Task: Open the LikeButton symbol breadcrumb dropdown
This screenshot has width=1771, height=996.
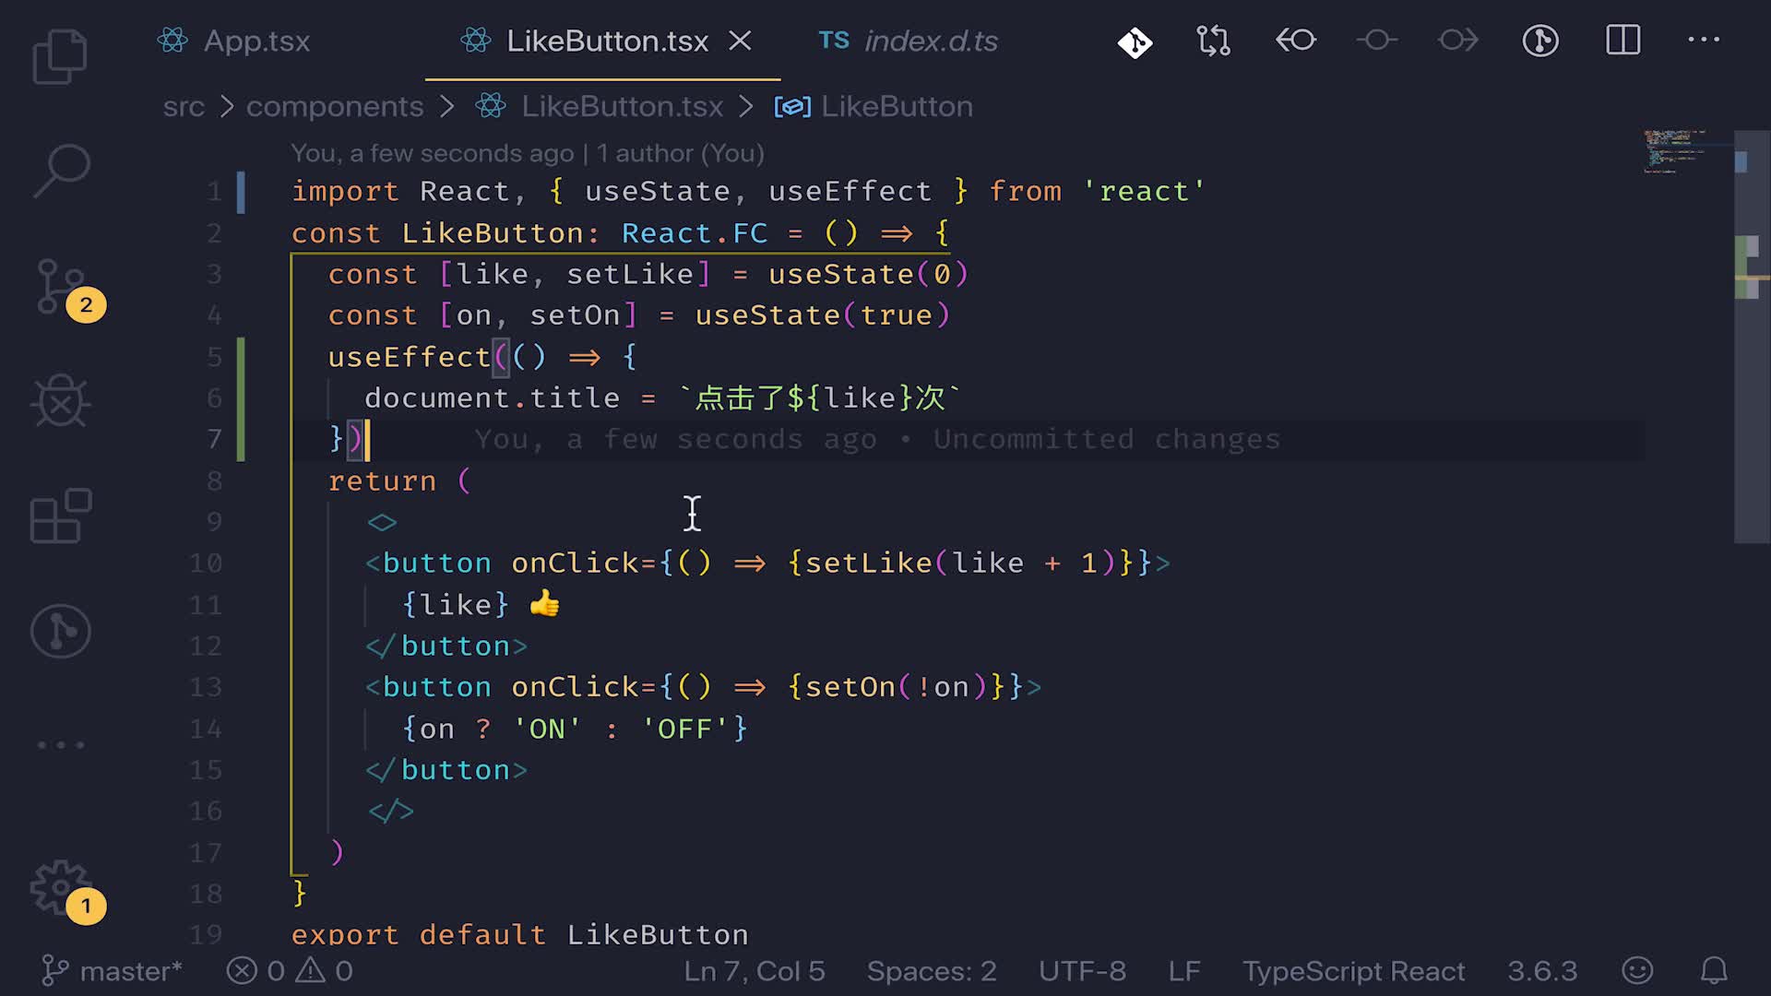Action: coord(895,107)
